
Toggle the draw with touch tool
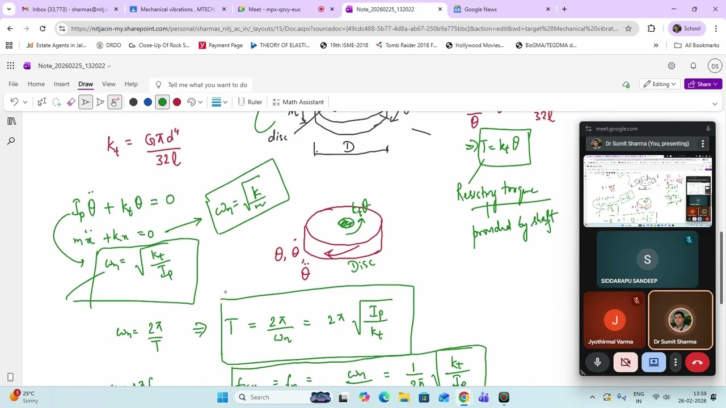tap(115, 102)
